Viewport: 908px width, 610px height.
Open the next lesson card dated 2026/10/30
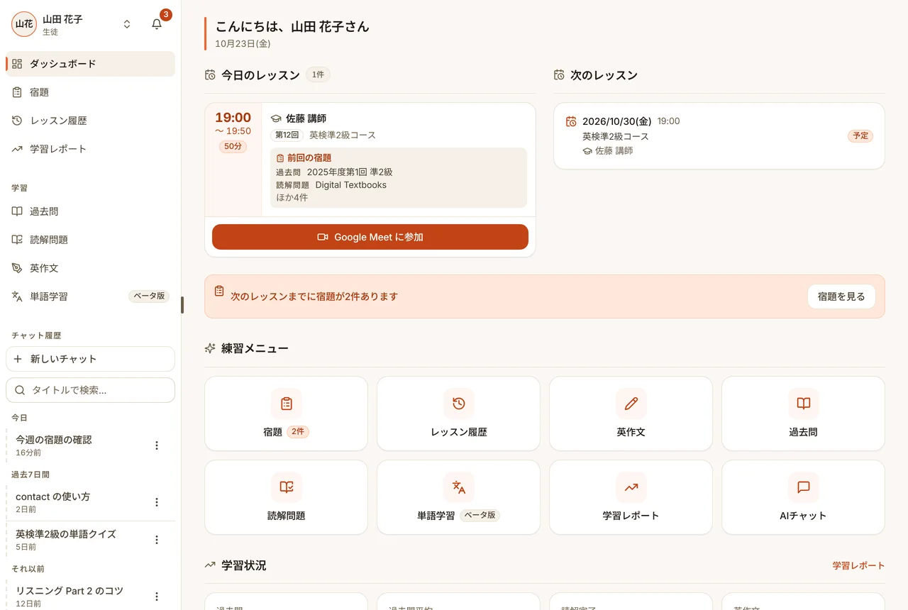719,136
